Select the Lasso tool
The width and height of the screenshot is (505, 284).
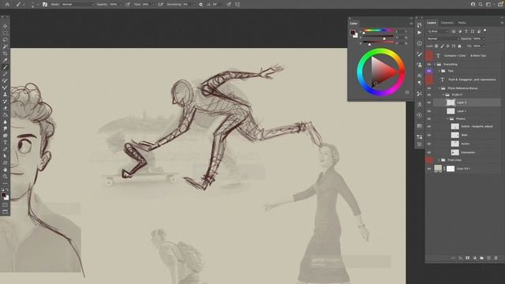6,40
